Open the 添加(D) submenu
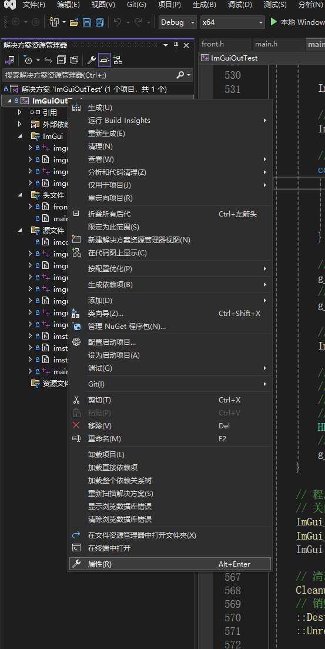 click(170, 301)
